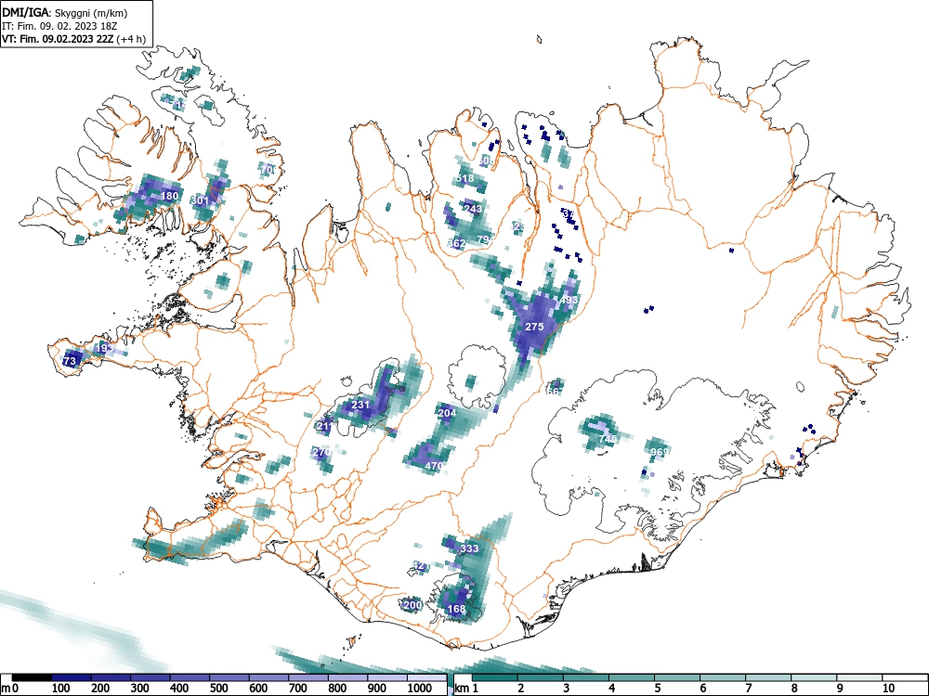Select the 9–10 km near-white legend swatch
Viewport: 929px width, 696px height.
tap(859, 677)
